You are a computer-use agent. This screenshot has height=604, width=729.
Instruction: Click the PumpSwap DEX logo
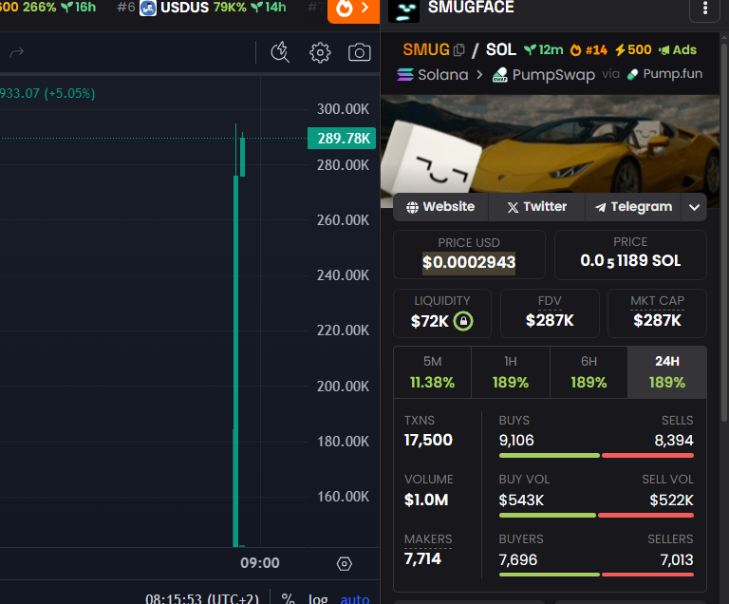(500, 75)
